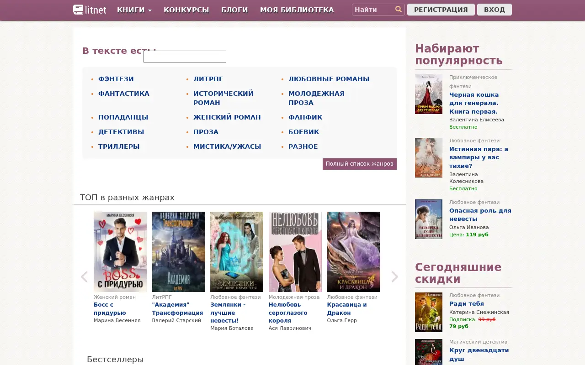The height and width of the screenshot is (365, 585).
Task: Select the ПОПАДАНЦЫ genre link
Action: tap(123, 117)
